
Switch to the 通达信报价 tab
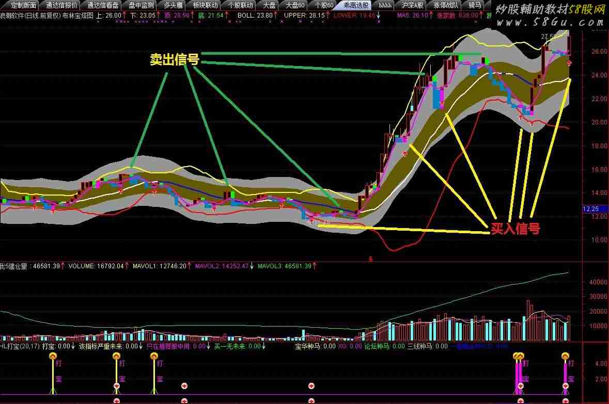pyautogui.click(x=61, y=5)
